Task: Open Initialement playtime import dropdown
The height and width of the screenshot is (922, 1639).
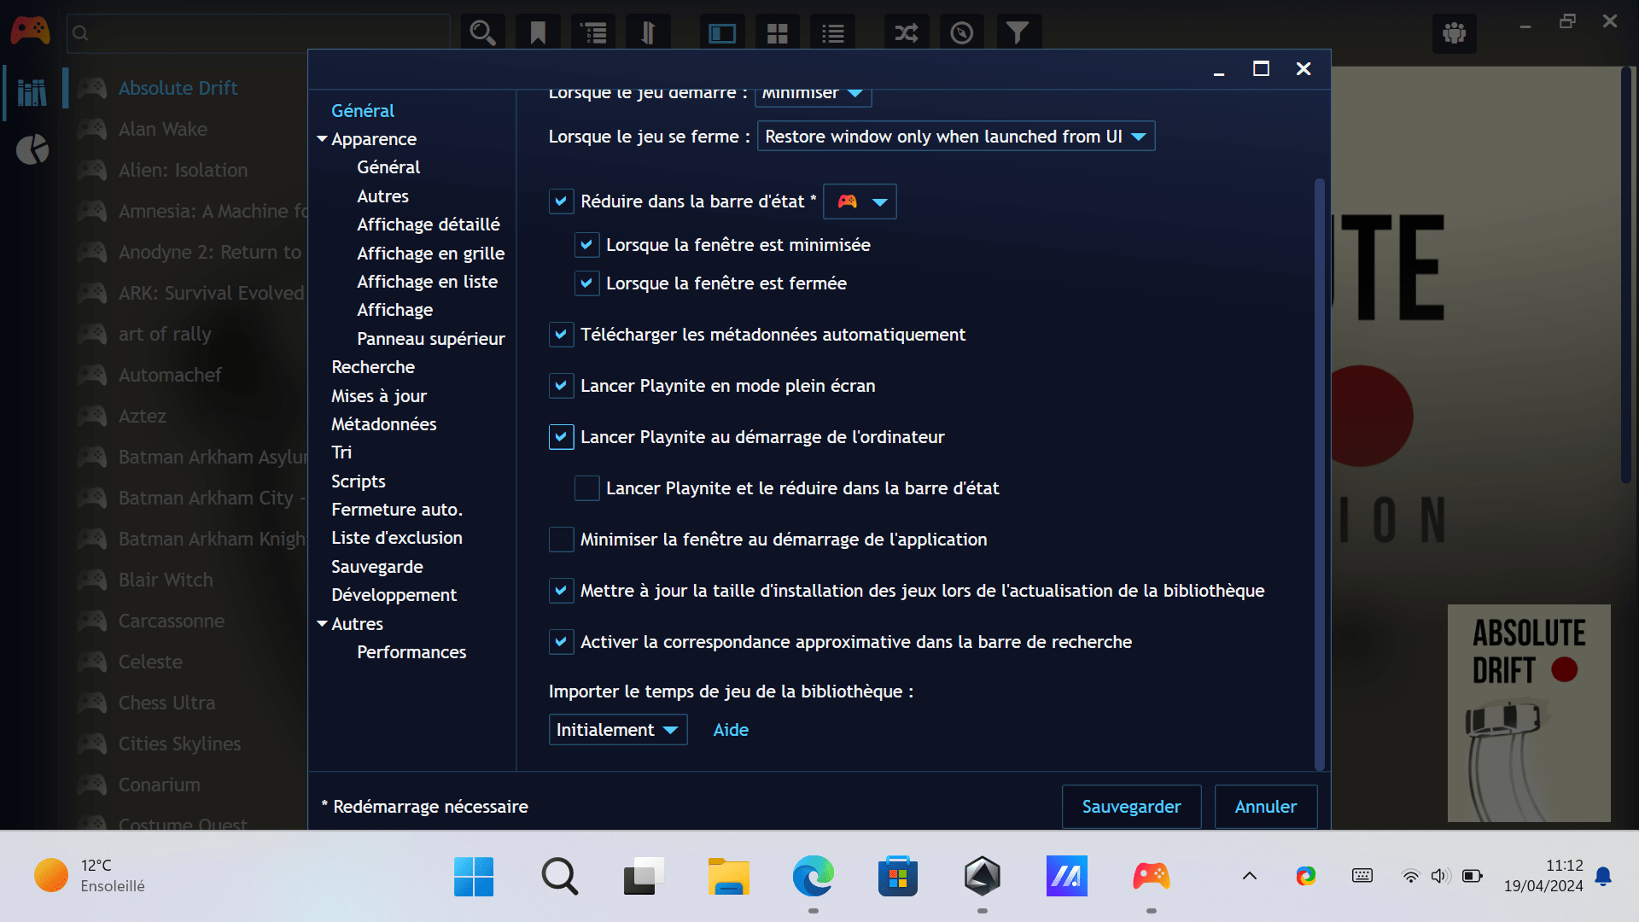Action: [x=618, y=730]
